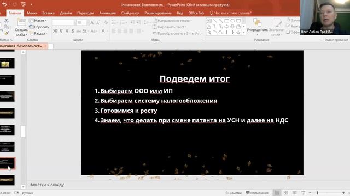This screenshot has width=350, height=196.
Task: Click the Cut scissors icon
Action: 7,21
